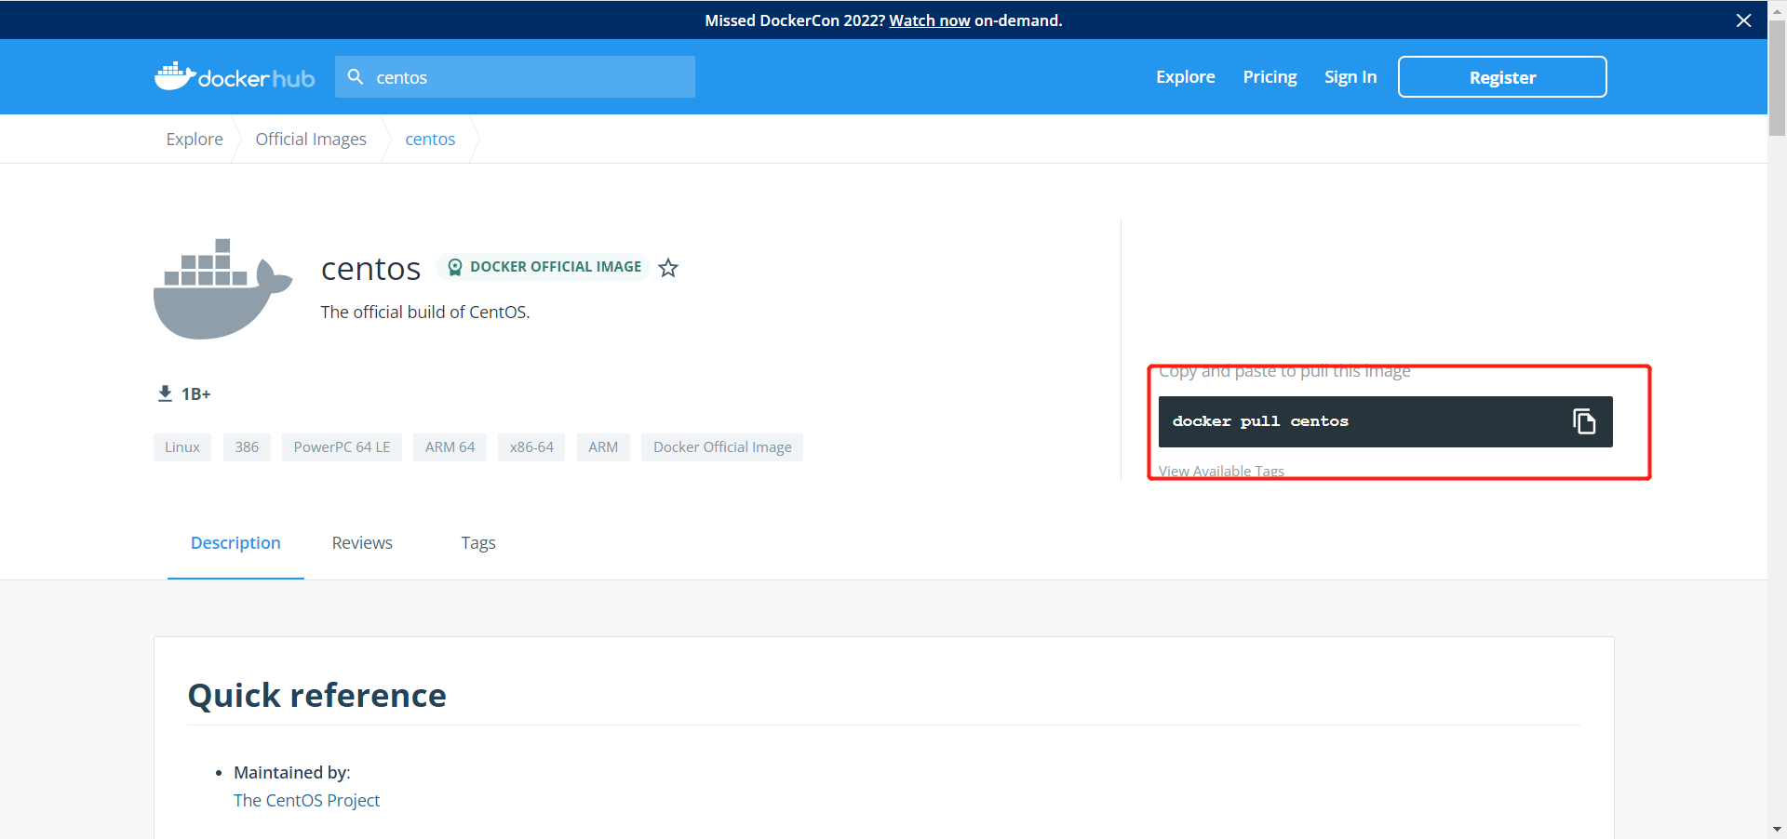Copy the docker pull command
The image size is (1787, 839).
1583,421
